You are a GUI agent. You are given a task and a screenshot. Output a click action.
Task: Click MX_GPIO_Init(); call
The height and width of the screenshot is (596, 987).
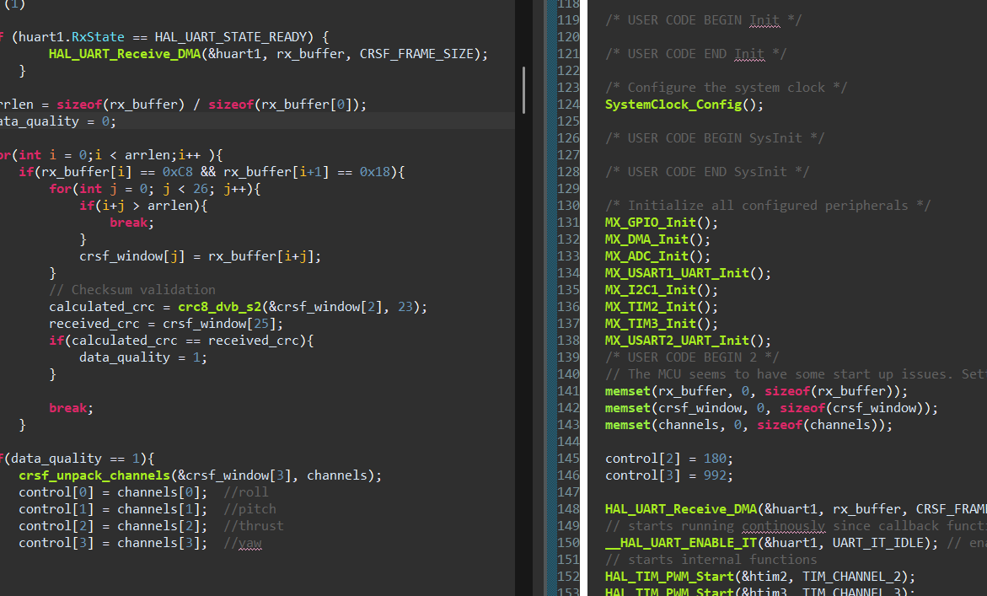(x=662, y=223)
